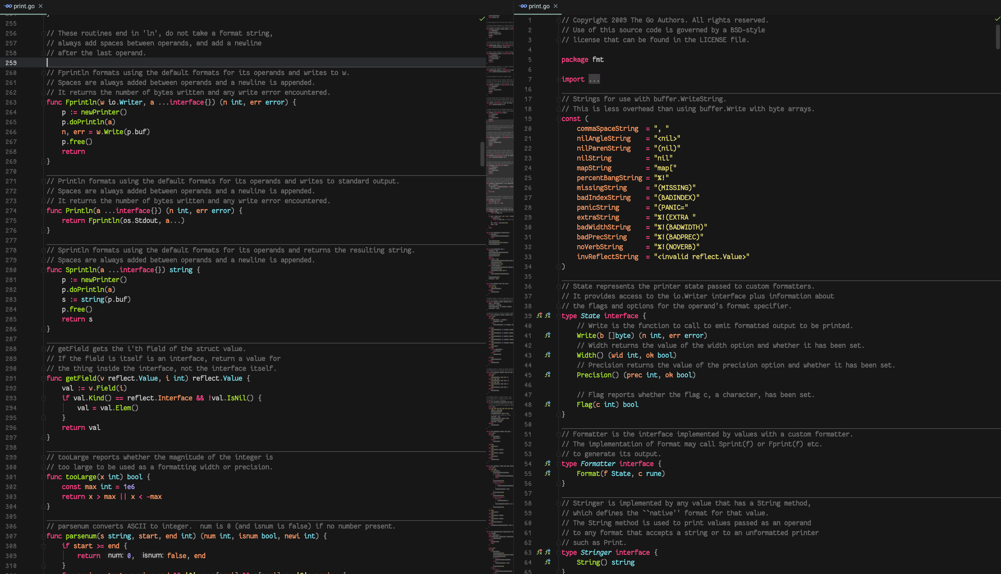Click the red up-arrow gutter icon on State interface line

(539, 316)
